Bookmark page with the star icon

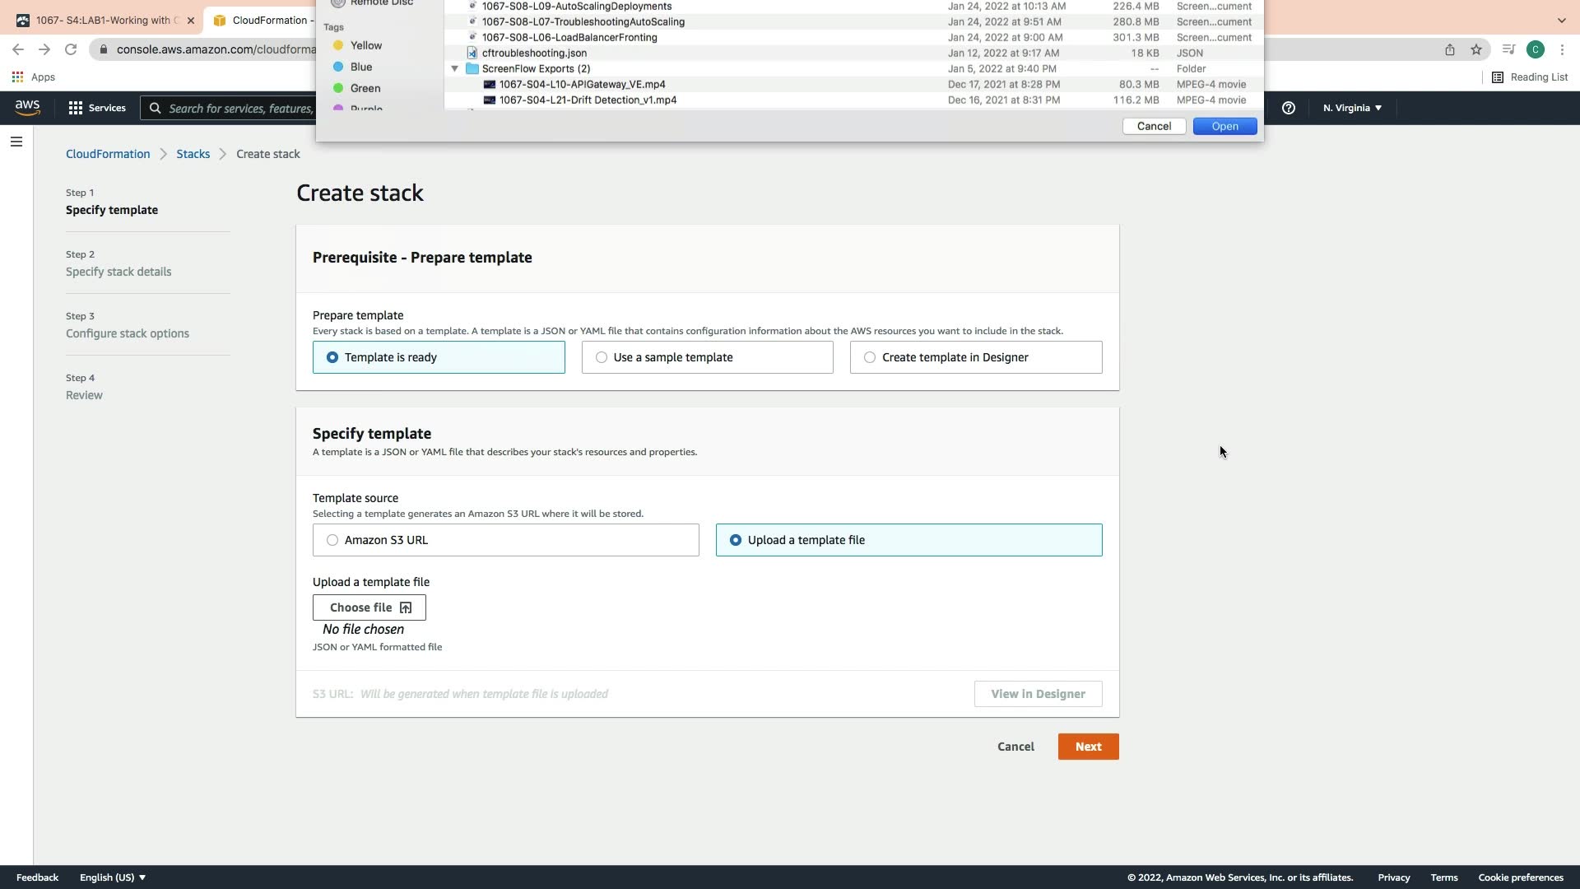click(1476, 49)
